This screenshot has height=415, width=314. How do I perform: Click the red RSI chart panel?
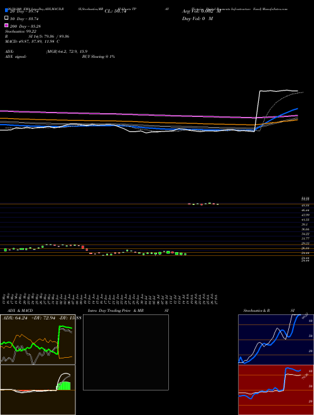(x=276, y=390)
